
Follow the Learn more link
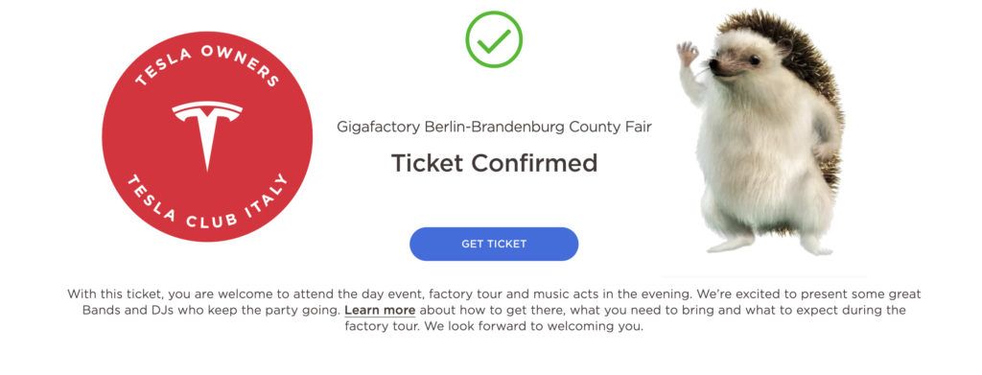click(380, 311)
